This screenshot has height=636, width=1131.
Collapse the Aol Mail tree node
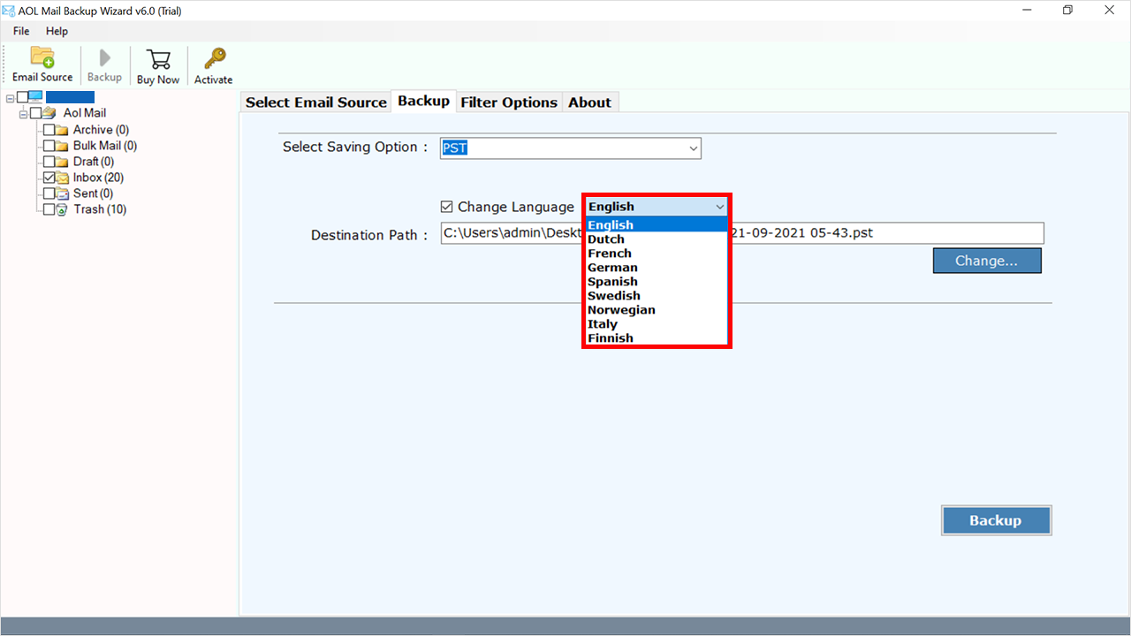click(23, 113)
